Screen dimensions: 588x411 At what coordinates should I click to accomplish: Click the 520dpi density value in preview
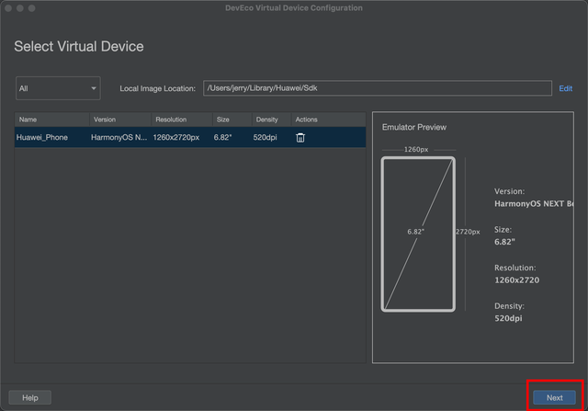508,318
